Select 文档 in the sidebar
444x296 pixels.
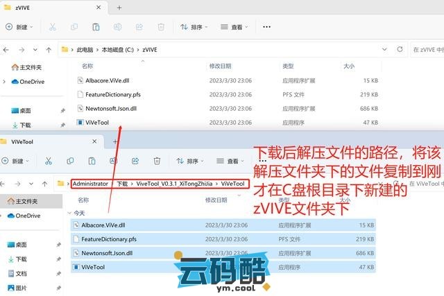21,274
